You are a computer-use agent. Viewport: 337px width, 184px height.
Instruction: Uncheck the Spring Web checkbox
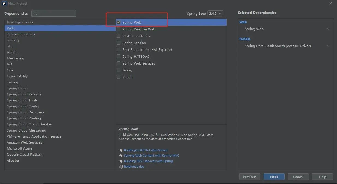119,22
